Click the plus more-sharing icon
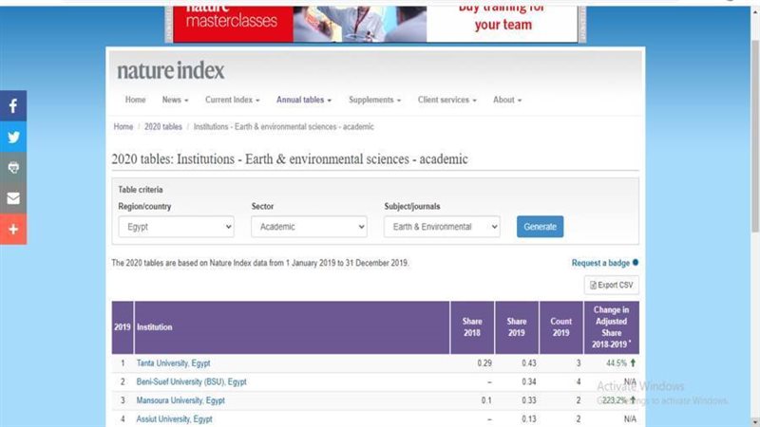The image size is (760, 427). click(13, 229)
